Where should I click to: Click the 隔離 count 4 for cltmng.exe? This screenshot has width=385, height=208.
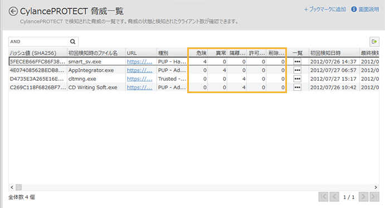coord(237,79)
